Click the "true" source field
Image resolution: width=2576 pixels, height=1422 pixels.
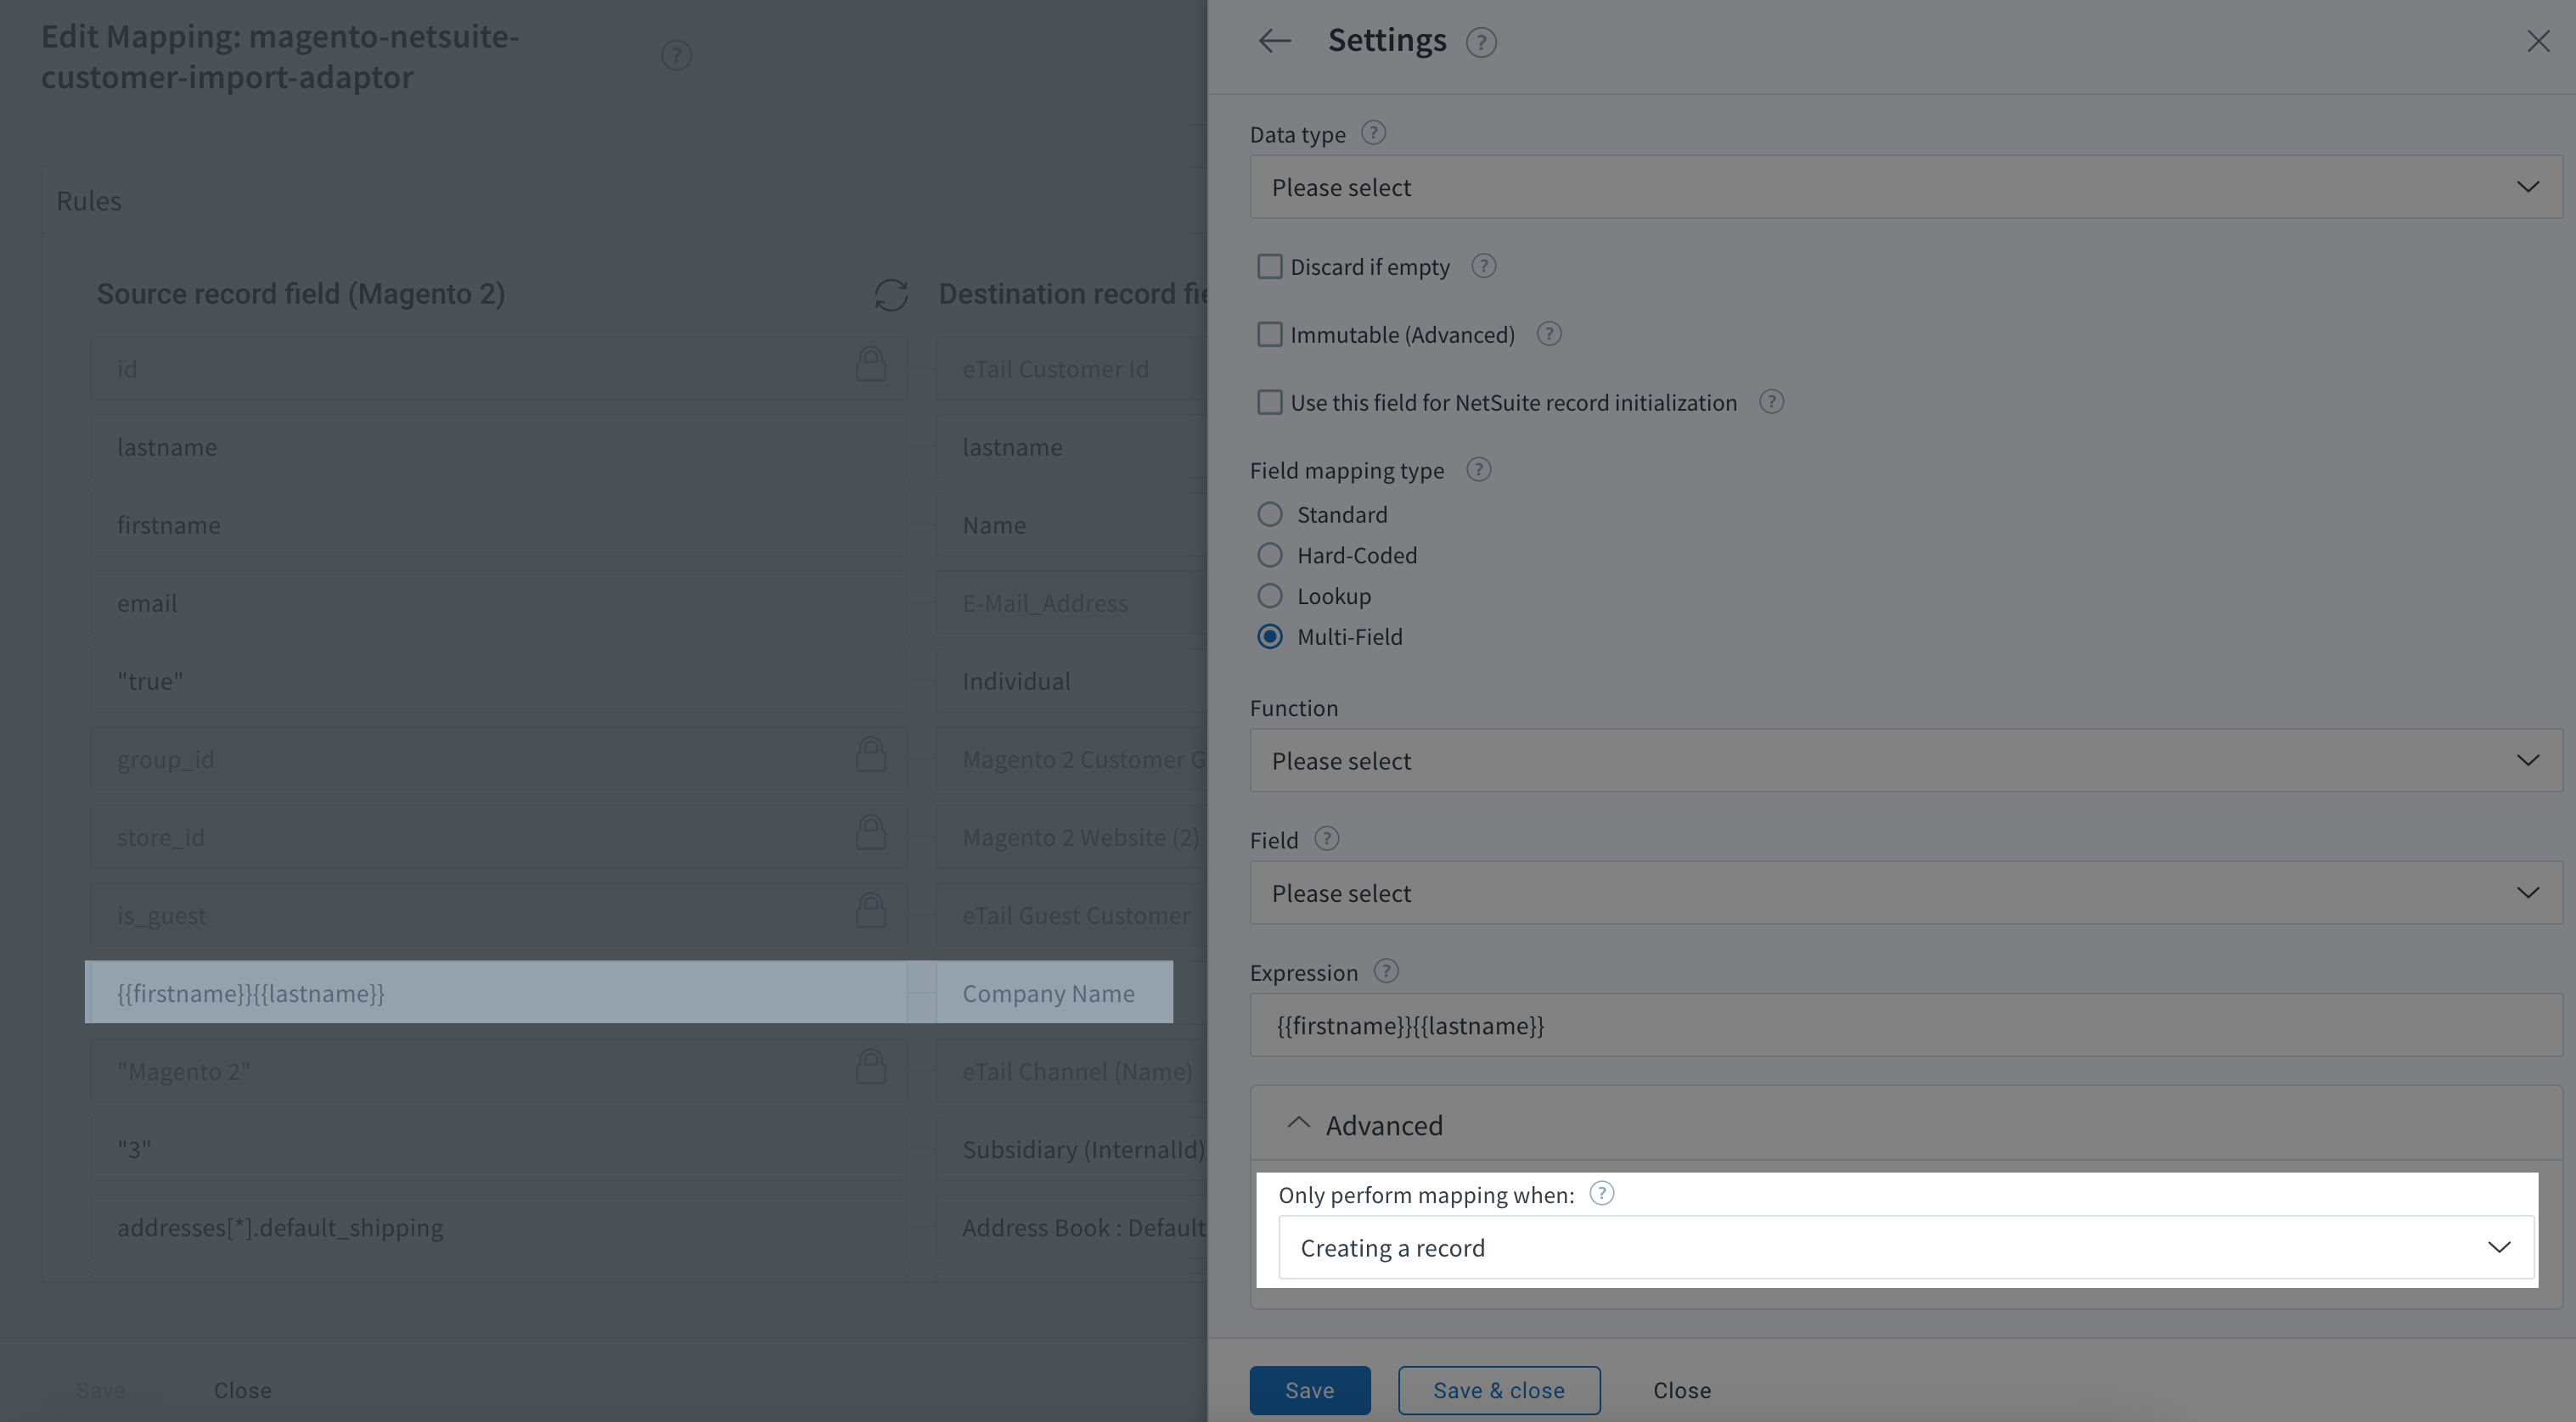pyautogui.click(x=498, y=681)
